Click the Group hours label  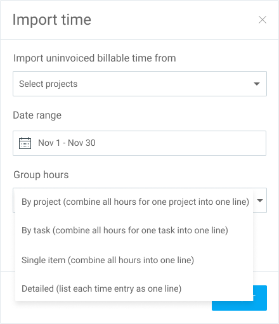coord(41,175)
